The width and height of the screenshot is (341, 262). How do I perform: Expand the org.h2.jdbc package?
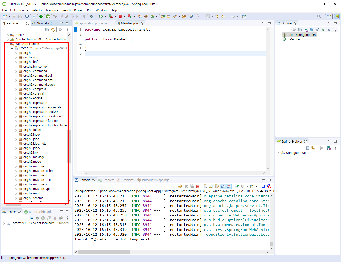[16, 139]
